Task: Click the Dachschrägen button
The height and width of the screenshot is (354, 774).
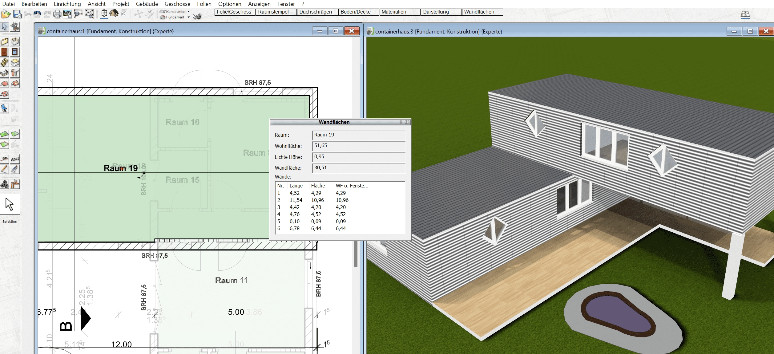Action: (x=317, y=12)
